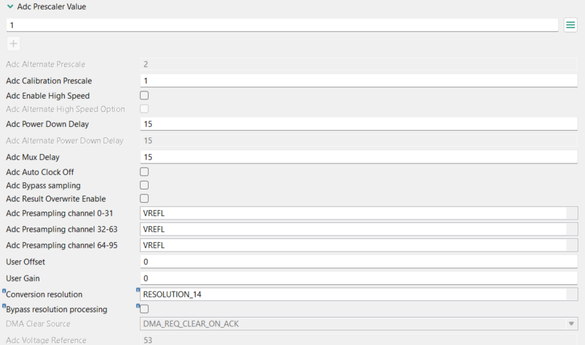The image size is (585, 345).
Task: Collapse the Adc Prescaler Value section
Action: pos(10,7)
